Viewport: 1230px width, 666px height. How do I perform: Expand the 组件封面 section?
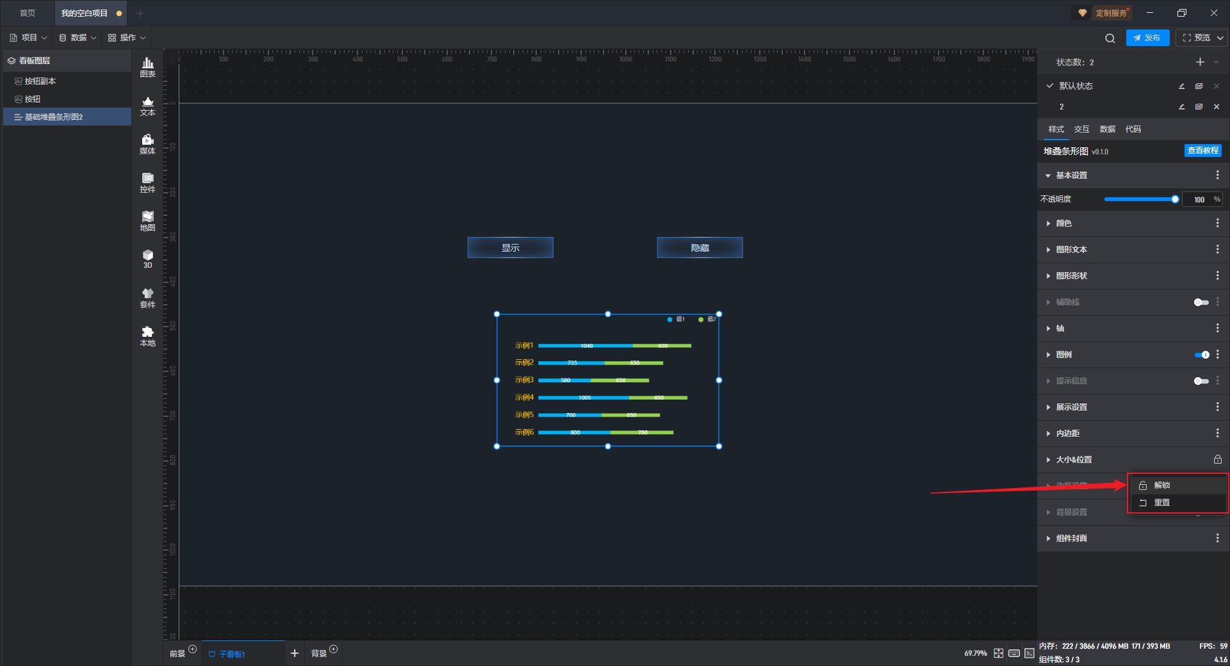(x=1048, y=539)
